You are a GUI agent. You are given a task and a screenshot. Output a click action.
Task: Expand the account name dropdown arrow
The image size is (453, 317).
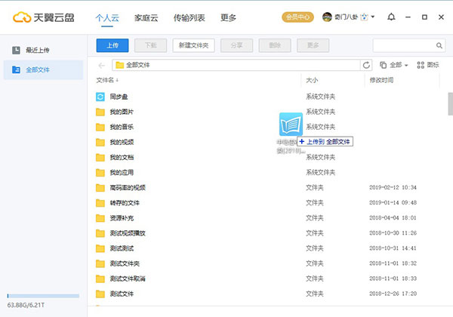coord(374,17)
